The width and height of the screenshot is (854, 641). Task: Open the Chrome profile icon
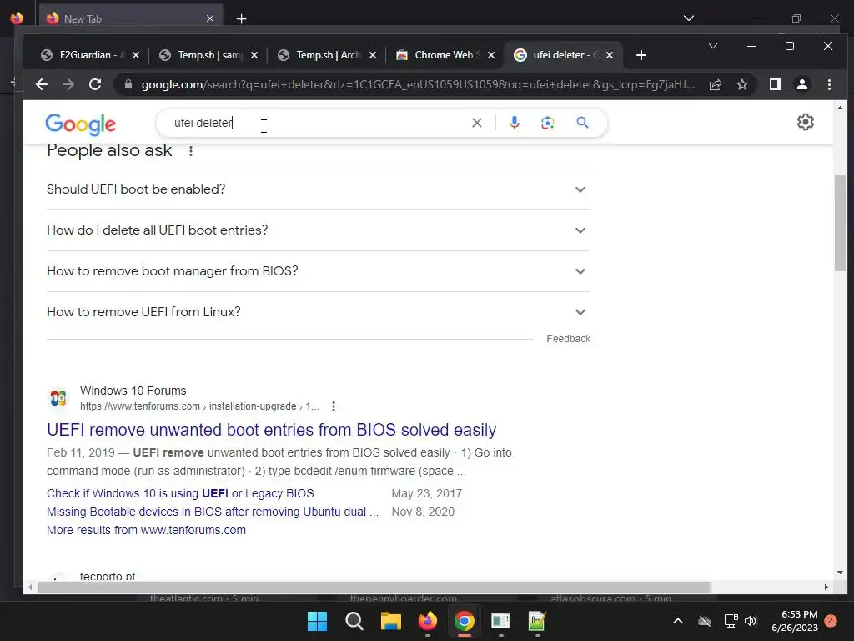click(x=802, y=84)
